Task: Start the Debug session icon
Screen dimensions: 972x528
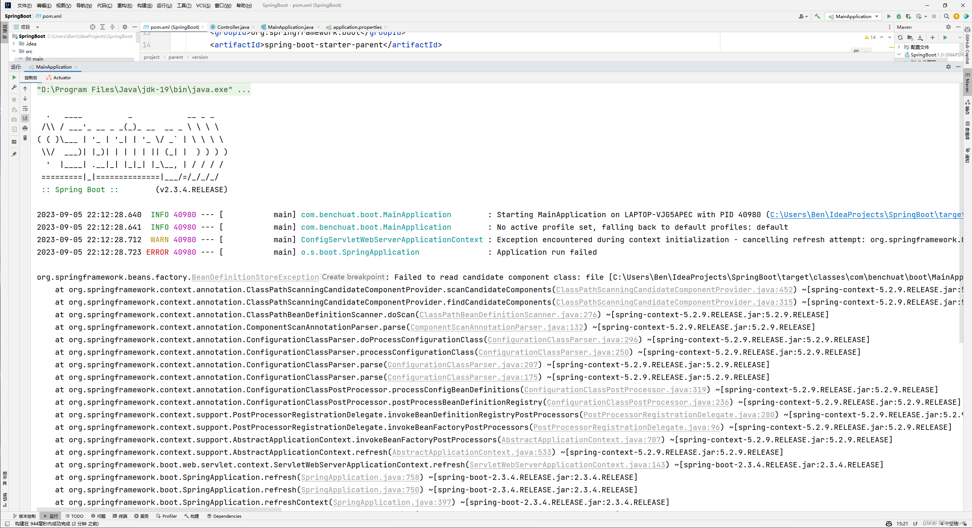Action: coord(899,16)
